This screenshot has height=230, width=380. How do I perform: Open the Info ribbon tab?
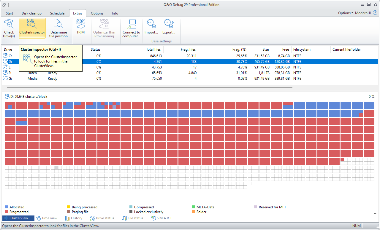tap(115, 13)
